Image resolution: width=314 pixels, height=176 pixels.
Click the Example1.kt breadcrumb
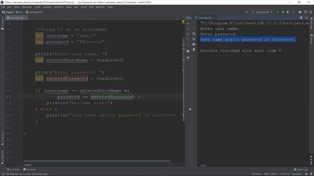pyautogui.click(x=34, y=12)
